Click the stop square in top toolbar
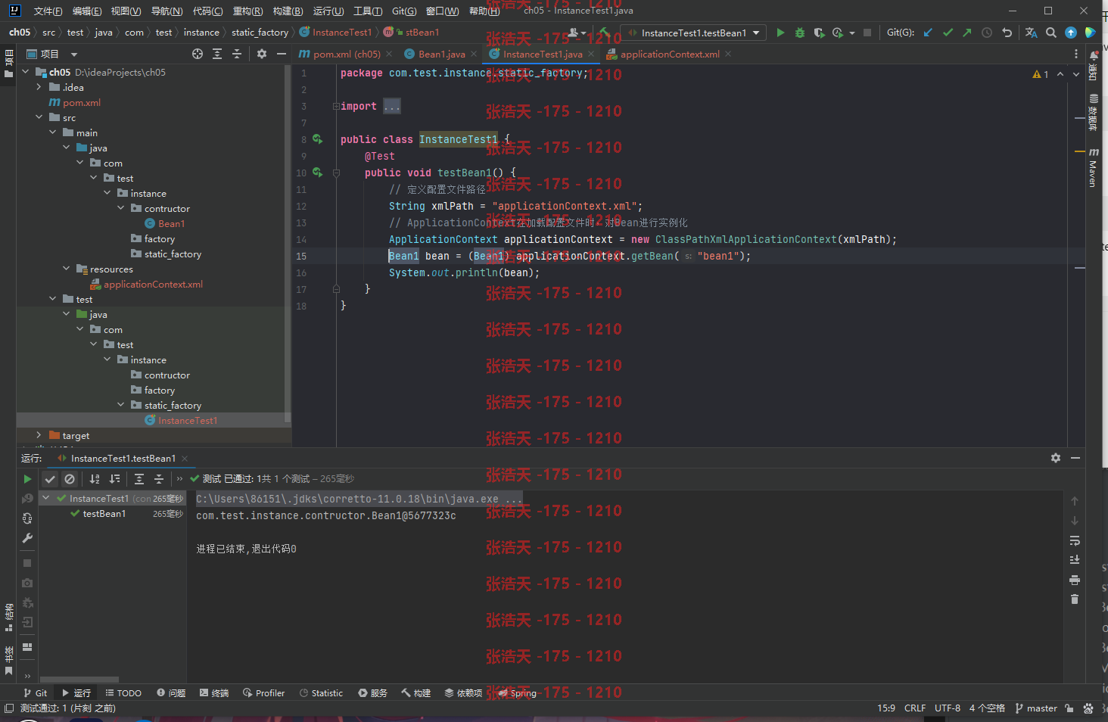The width and height of the screenshot is (1108, 722). (x=867, y=33)
